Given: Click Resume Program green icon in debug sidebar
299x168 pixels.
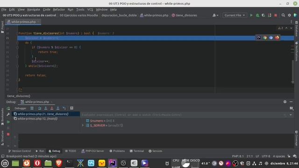Looking at the screenshot, I should coord(8,122).
